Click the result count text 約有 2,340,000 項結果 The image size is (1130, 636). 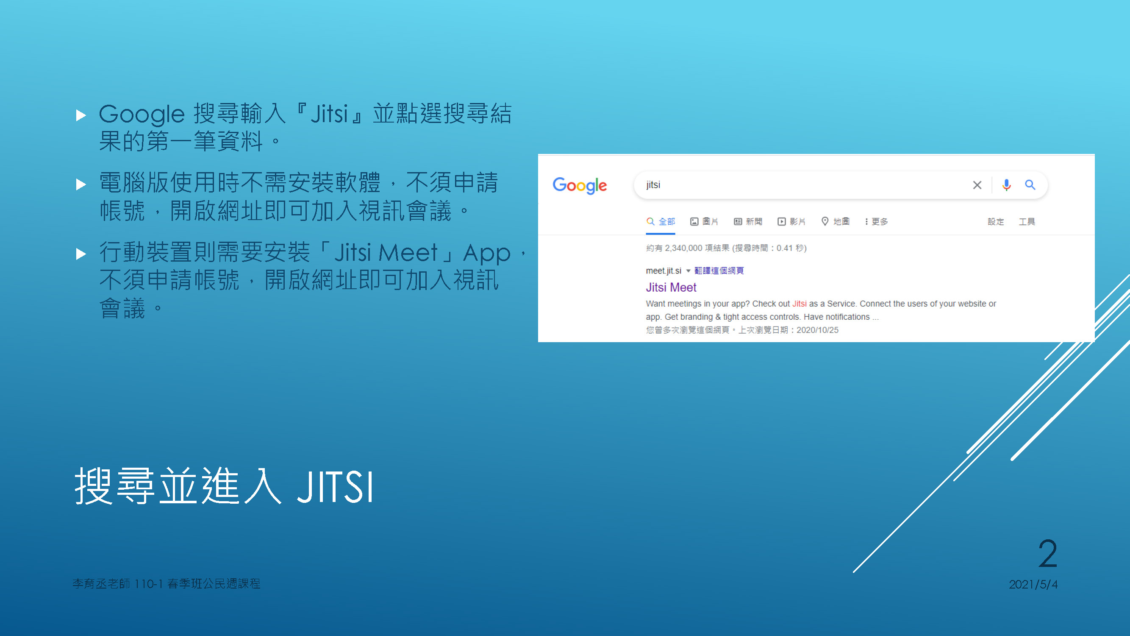[687, 248]
